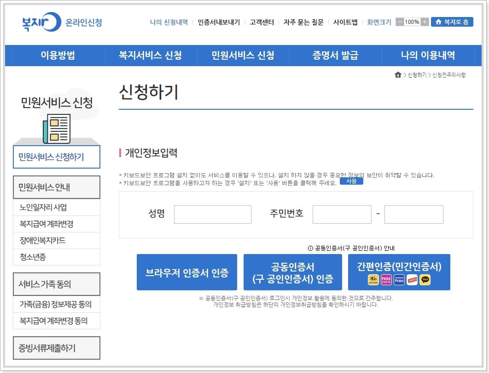This screenshot has width=489, height=373.
Task: Click the 사용 keyboard security button
Action: 352,181
